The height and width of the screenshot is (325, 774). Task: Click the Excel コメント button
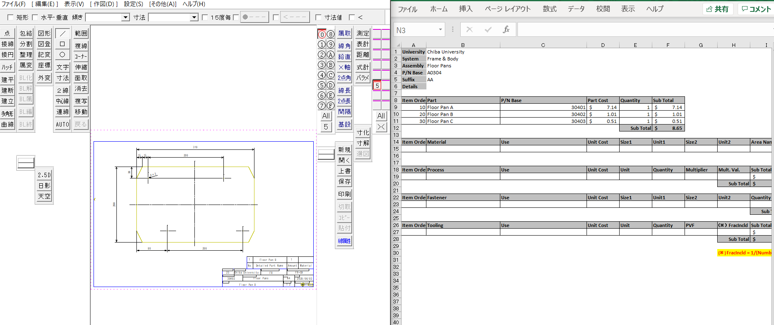tap(756, 9)
